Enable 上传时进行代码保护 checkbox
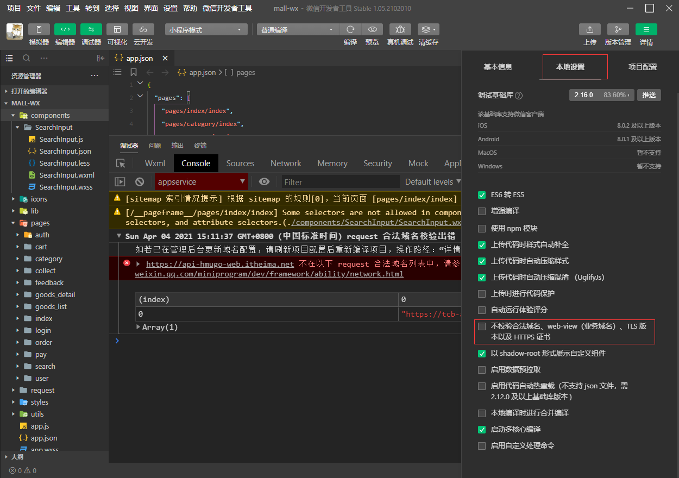This screenshot has width=679, height=478. [482, 293]
